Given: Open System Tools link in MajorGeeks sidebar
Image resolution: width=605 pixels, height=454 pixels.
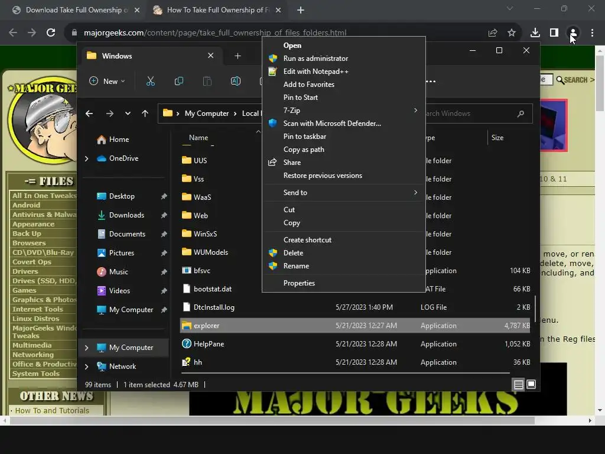Looking at the screenshot, I should (36, 374).
